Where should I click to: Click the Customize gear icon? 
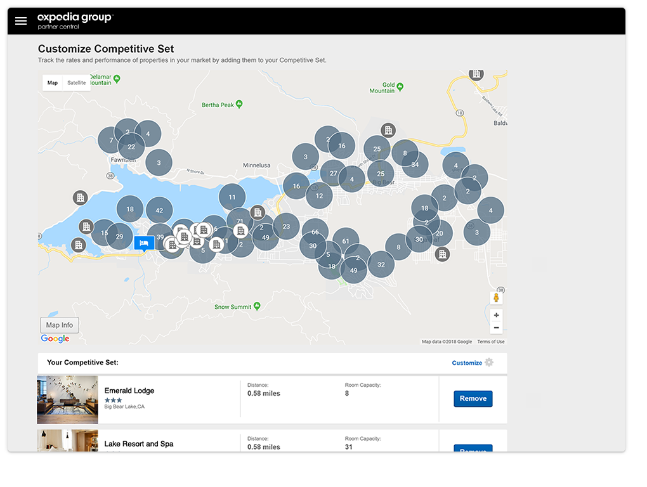point(489,363)
